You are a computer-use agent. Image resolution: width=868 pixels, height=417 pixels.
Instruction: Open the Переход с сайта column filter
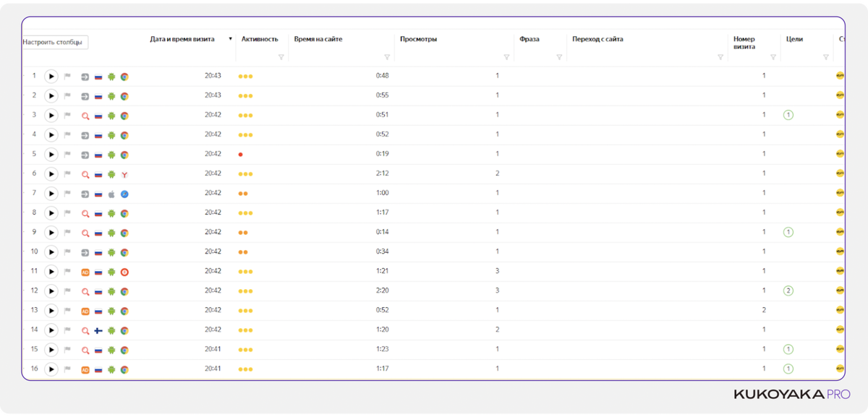pos(720,57)
